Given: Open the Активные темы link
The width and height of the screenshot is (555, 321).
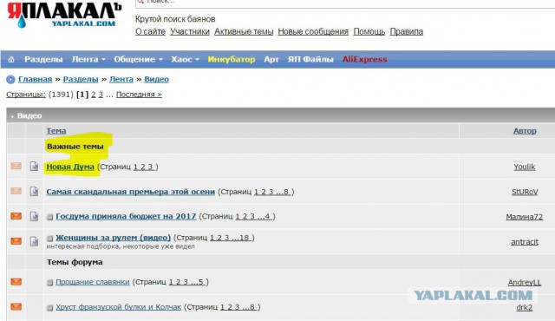Looking at the screenshot, I should pyautogui.click(x=244, y=31).
